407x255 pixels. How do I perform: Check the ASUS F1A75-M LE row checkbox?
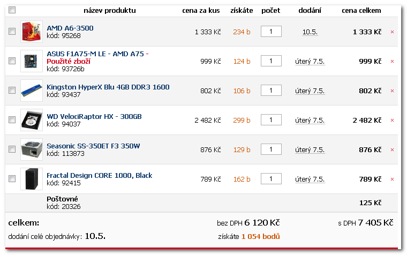12,61
